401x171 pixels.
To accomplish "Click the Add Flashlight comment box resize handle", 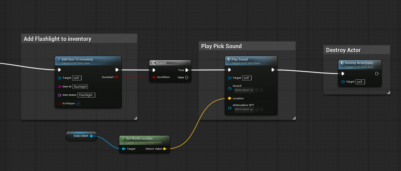I will click(x=135, y=118).
